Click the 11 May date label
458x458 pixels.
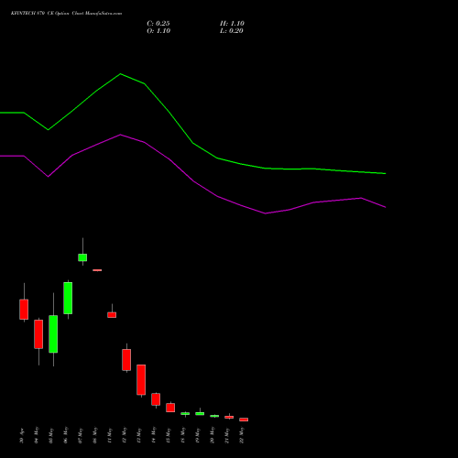[x=110, y=435]
